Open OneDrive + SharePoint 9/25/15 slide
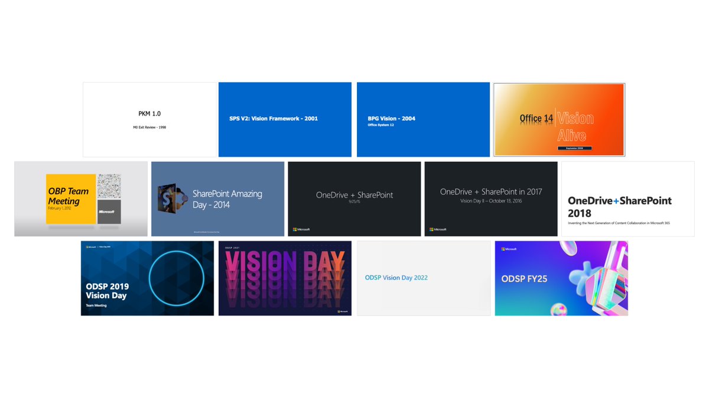This screenshot has width=709, height=398. pos(354,199)
